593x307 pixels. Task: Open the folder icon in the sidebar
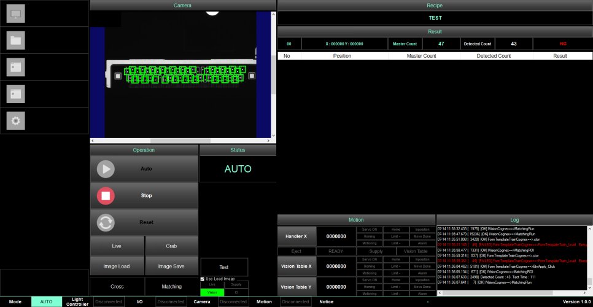pos(16,41)
